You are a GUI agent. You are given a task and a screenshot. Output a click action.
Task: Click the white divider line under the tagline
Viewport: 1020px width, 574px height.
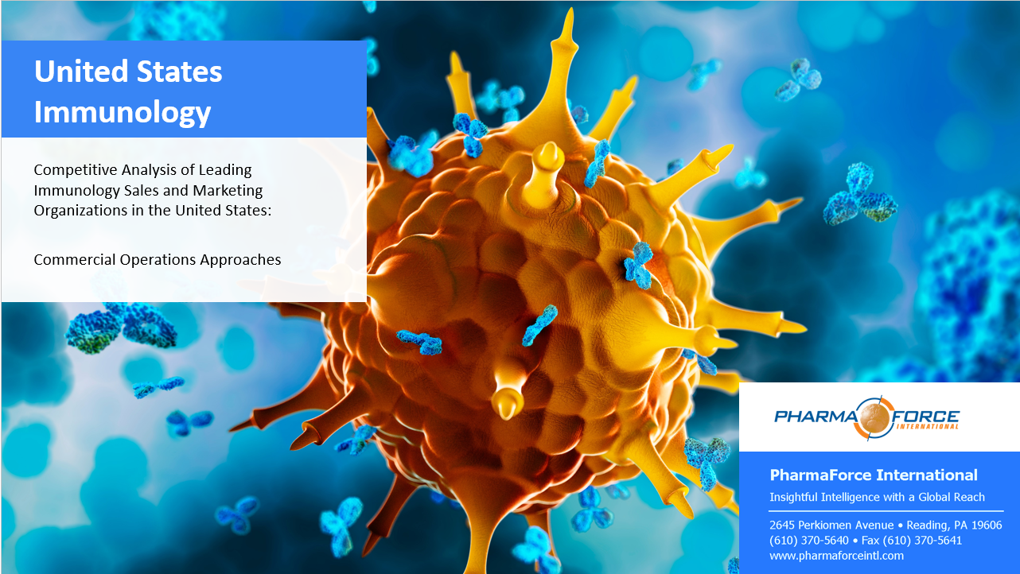coord(886,511)
